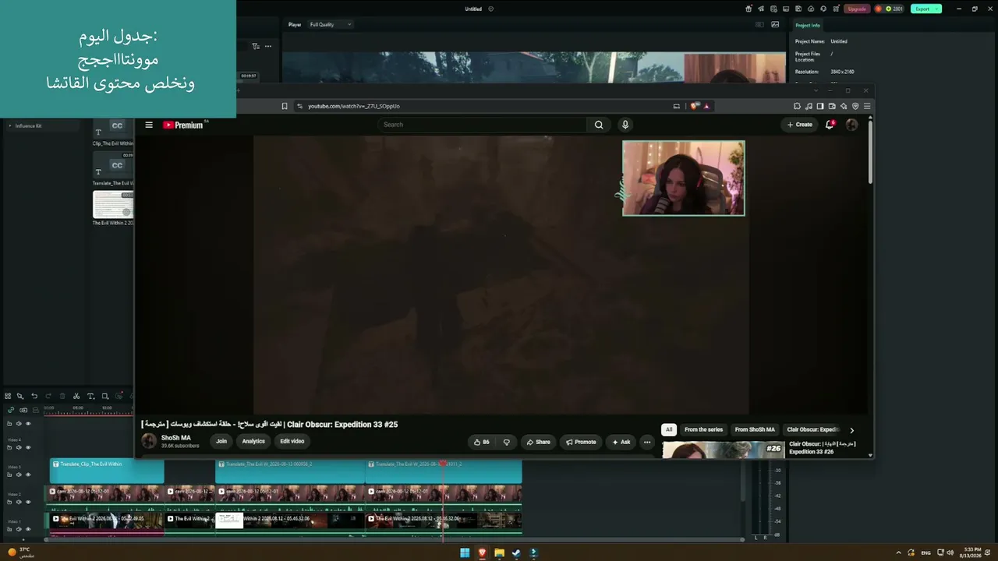
Task: Start voice search with the microphone icon
Action: tap(625, 125)
